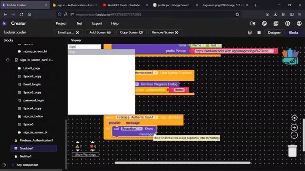The width and height of the screenshot is (305, 171).
Task: Select Space6 in the blocks tree
Action: click(28, 124)
